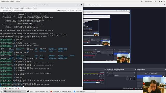Click the show desktop taskbar icon
Image resolution: width=166 pixels, height=93 pixels.
(x=2, y=91)
